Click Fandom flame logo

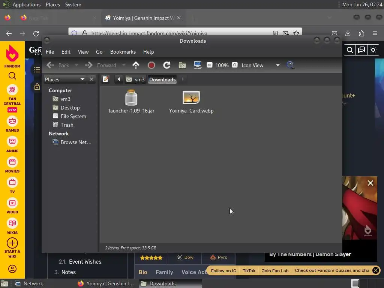tap(12, 53)
